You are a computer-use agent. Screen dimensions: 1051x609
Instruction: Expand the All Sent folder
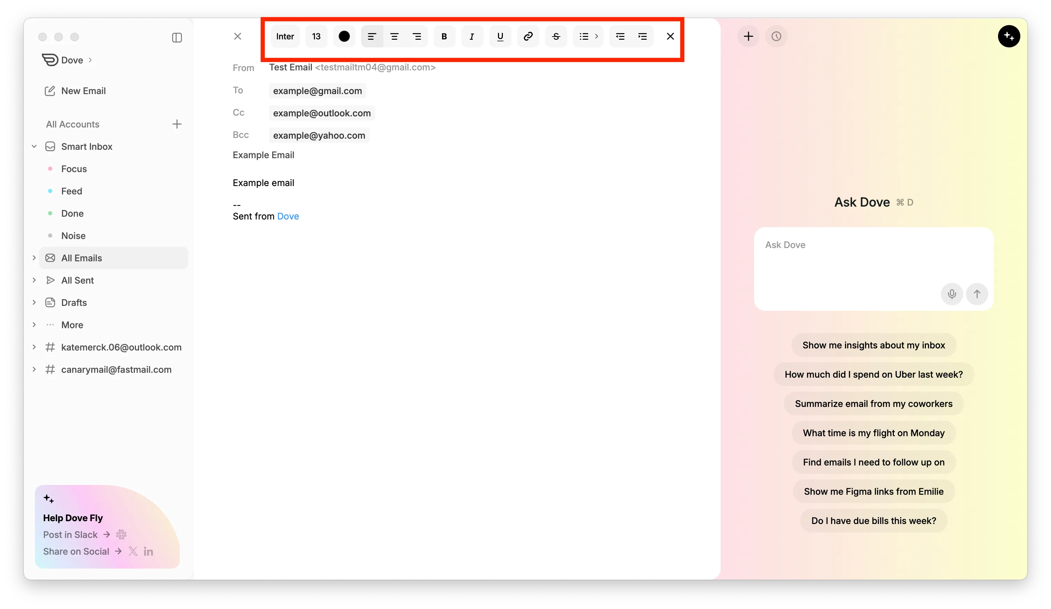coord(34,280)
